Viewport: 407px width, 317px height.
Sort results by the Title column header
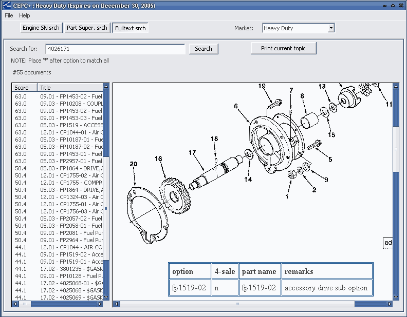[x=70, y=88]
